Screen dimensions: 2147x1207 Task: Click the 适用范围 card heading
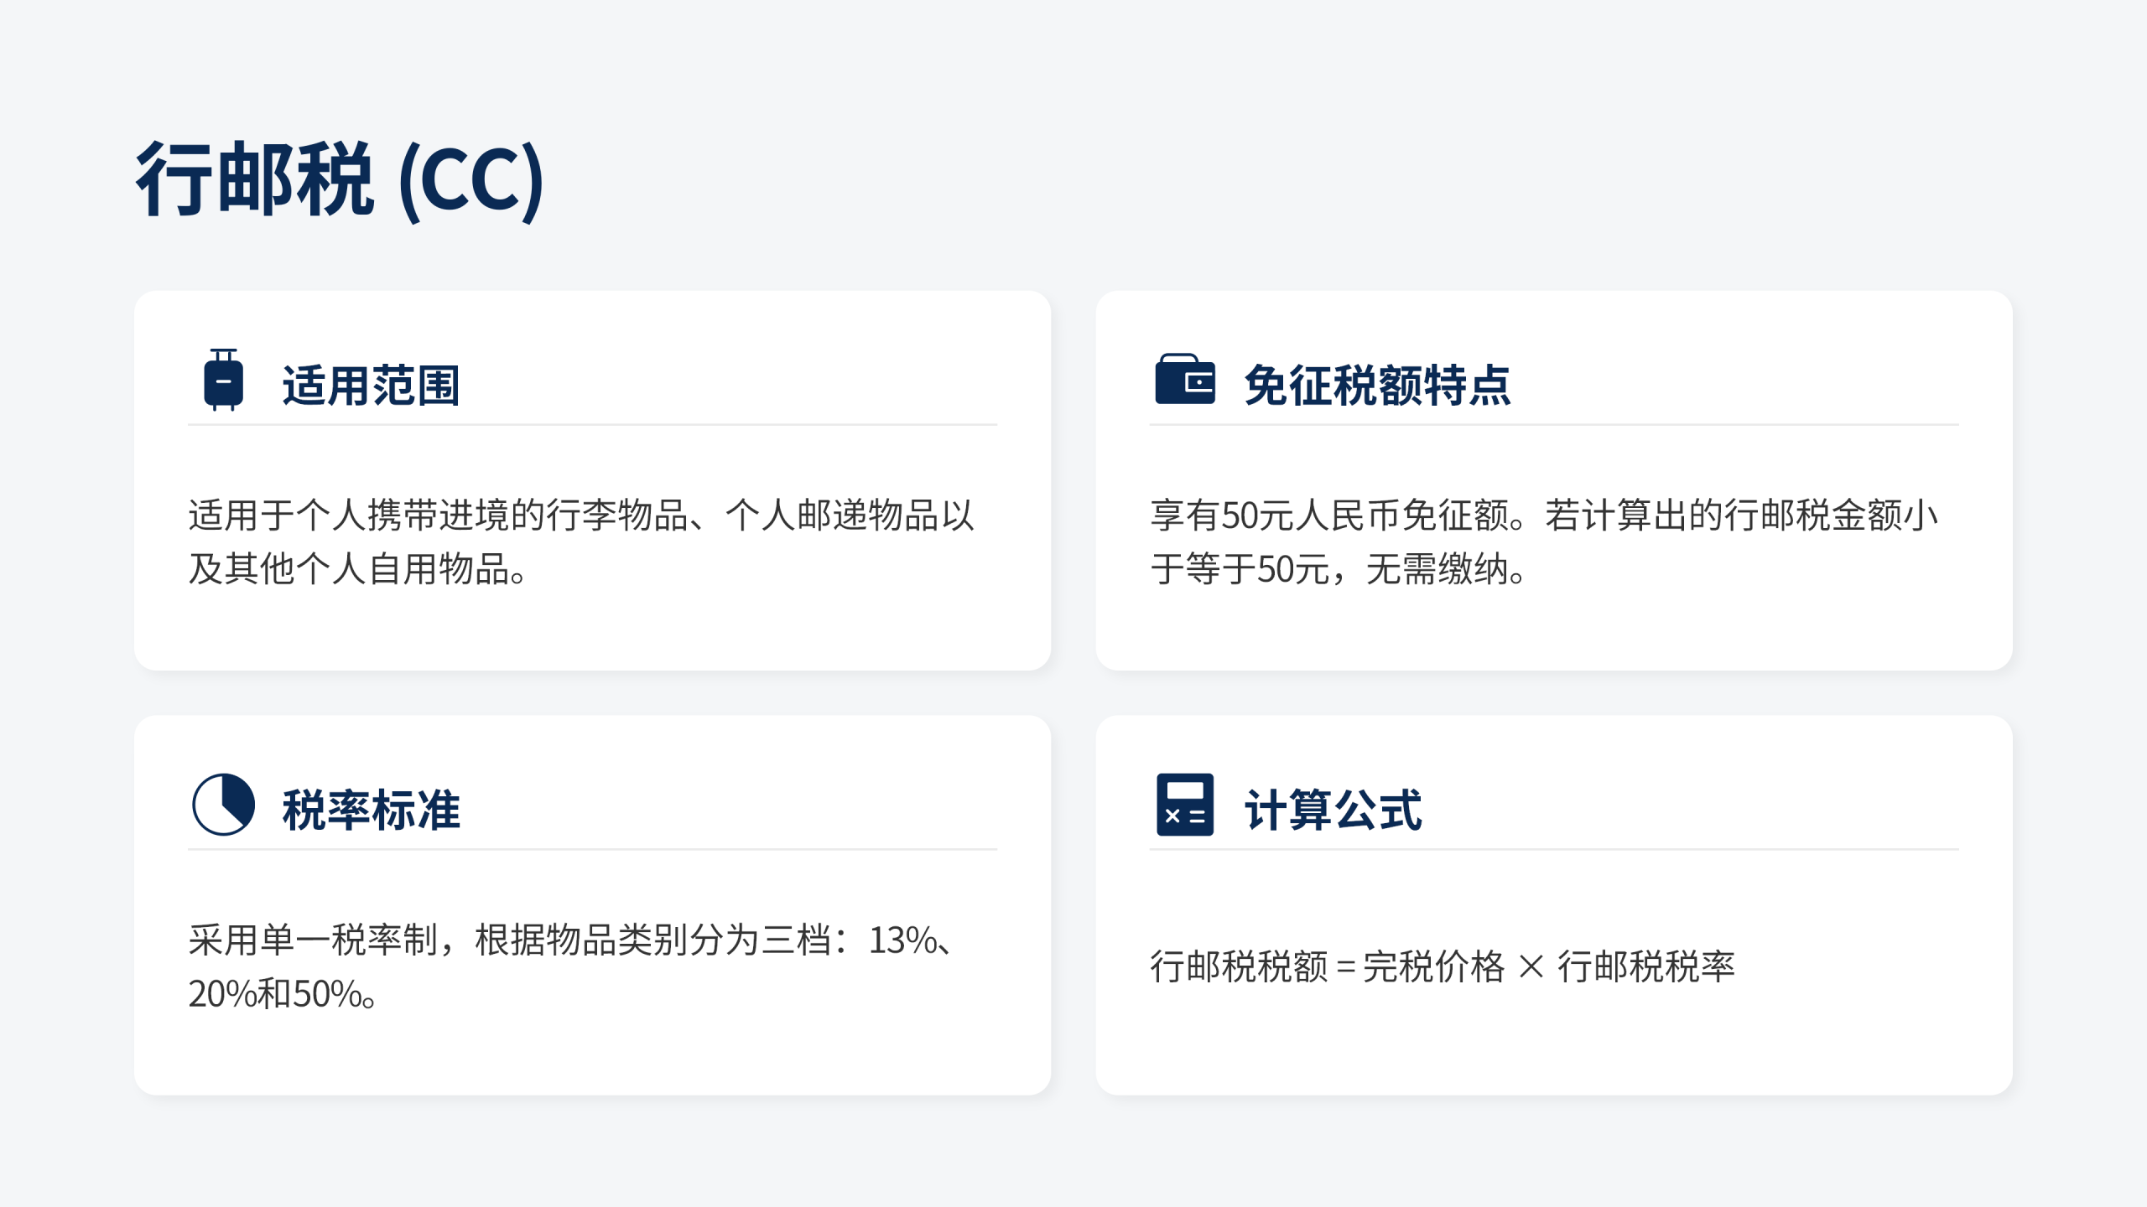coord(371,386)
